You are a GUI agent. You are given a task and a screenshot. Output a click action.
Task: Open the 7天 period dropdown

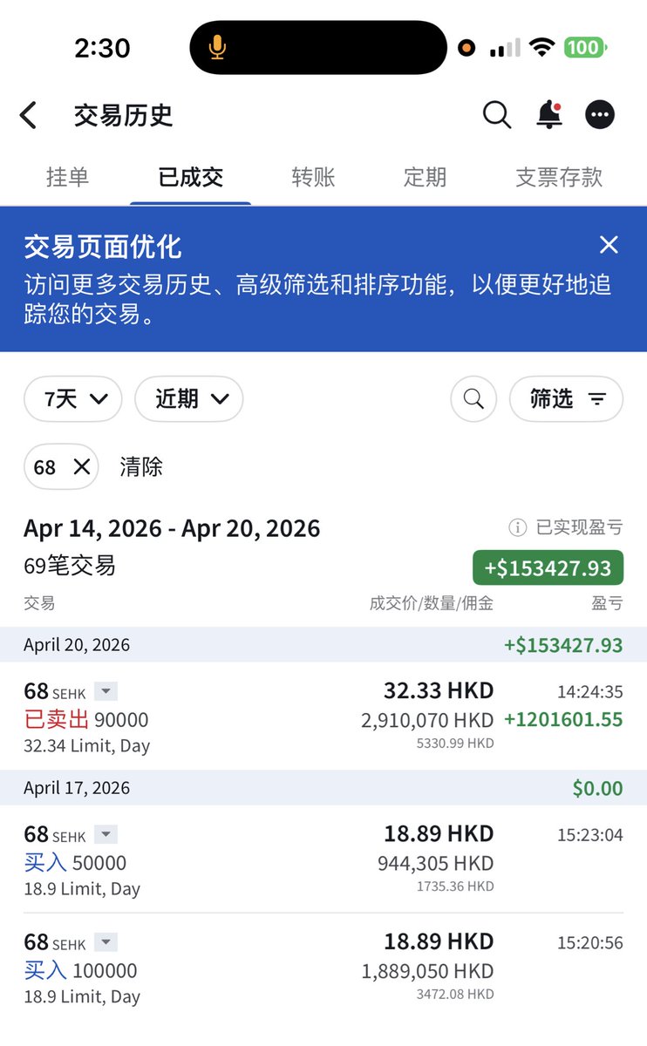pos(73,399)
